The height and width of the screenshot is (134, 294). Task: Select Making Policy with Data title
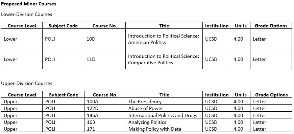155,129
